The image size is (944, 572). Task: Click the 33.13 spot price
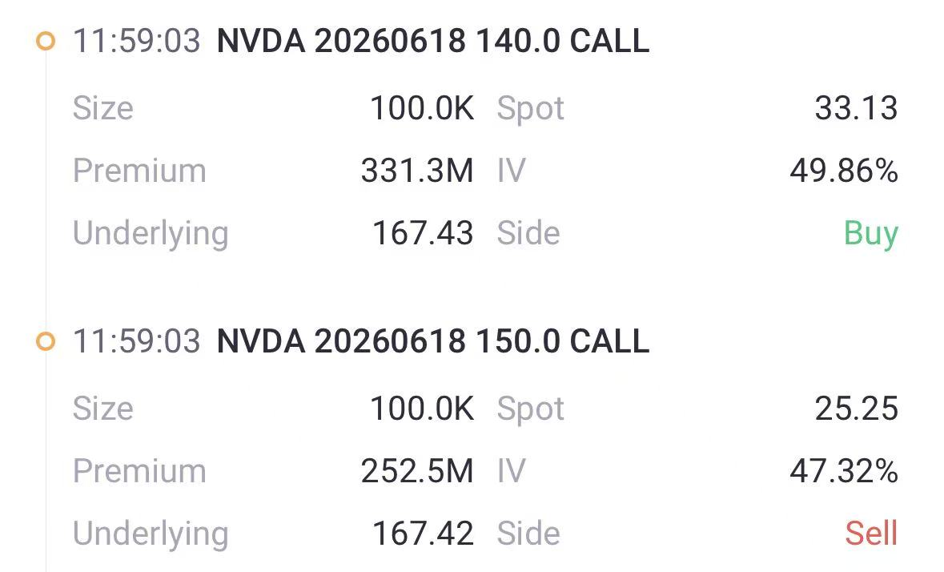click(856, 108)
